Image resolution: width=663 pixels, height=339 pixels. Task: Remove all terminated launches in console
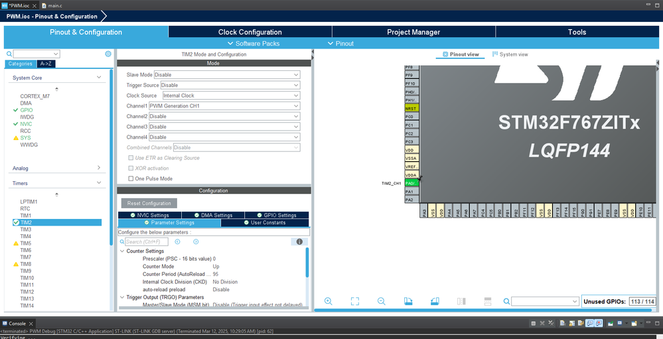pos(551,323)
